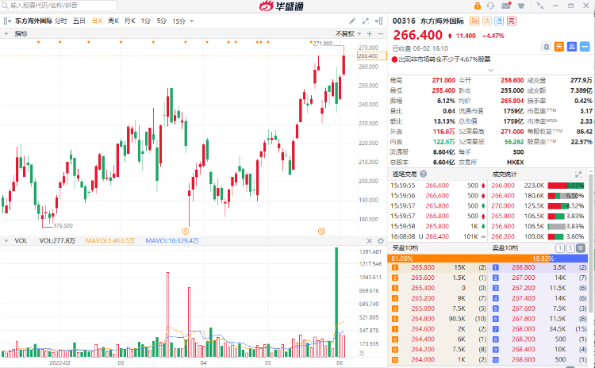Click help question mark beside 逐笔交易
Image resolution: width=595 pixels, height=368 pixels.
tap(423, 174)
